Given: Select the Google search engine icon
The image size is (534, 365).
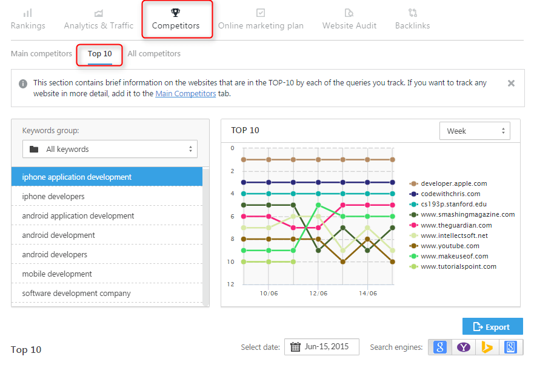Looking at the screenshot, I should [440, 347].
